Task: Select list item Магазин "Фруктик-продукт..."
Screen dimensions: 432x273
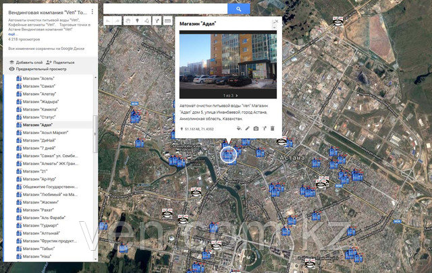Action: tap(50, 241)
